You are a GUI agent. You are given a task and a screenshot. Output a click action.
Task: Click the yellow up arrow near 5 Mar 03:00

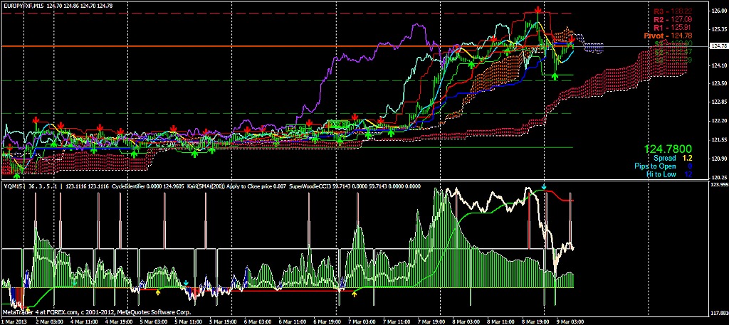click(x=158, y=292)
